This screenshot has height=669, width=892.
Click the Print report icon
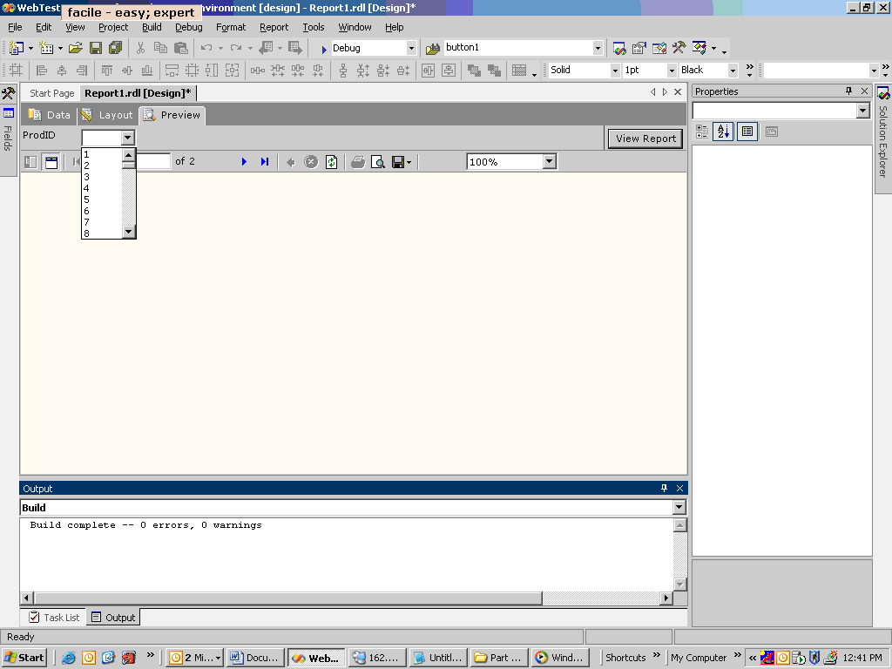pyautogui.click(x=358, y=162)
